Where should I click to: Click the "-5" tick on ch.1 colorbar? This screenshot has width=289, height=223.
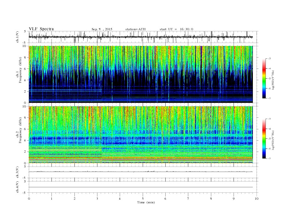[x=269, y=78]
